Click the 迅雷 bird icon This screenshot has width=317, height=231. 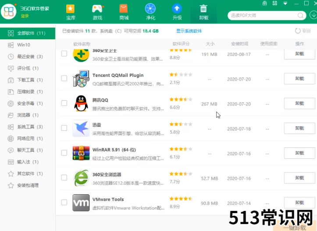pos(81,128)
